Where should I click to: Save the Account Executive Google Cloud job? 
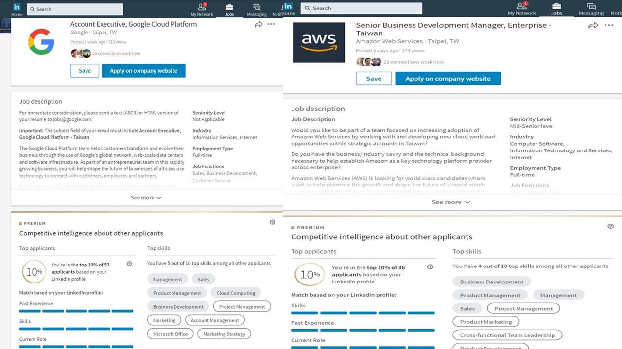click(85, 71)
